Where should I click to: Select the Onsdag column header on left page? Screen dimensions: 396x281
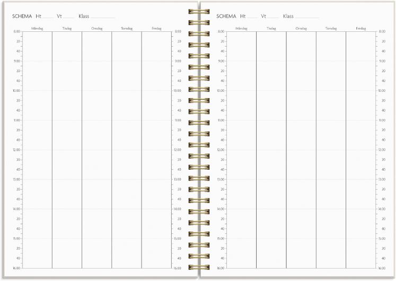[96, 28]
